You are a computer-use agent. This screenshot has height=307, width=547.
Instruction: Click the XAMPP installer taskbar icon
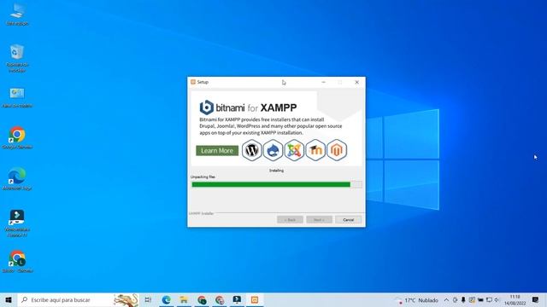255,299
